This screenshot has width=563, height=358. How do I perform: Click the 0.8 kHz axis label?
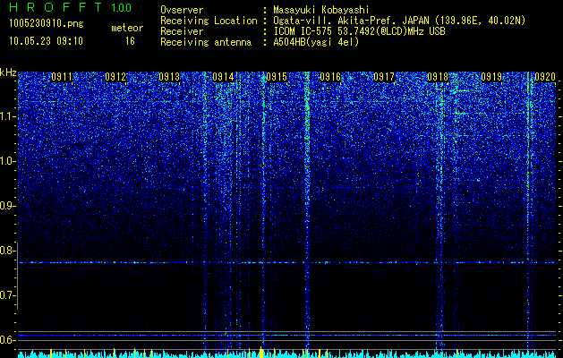tap(8, 251)
